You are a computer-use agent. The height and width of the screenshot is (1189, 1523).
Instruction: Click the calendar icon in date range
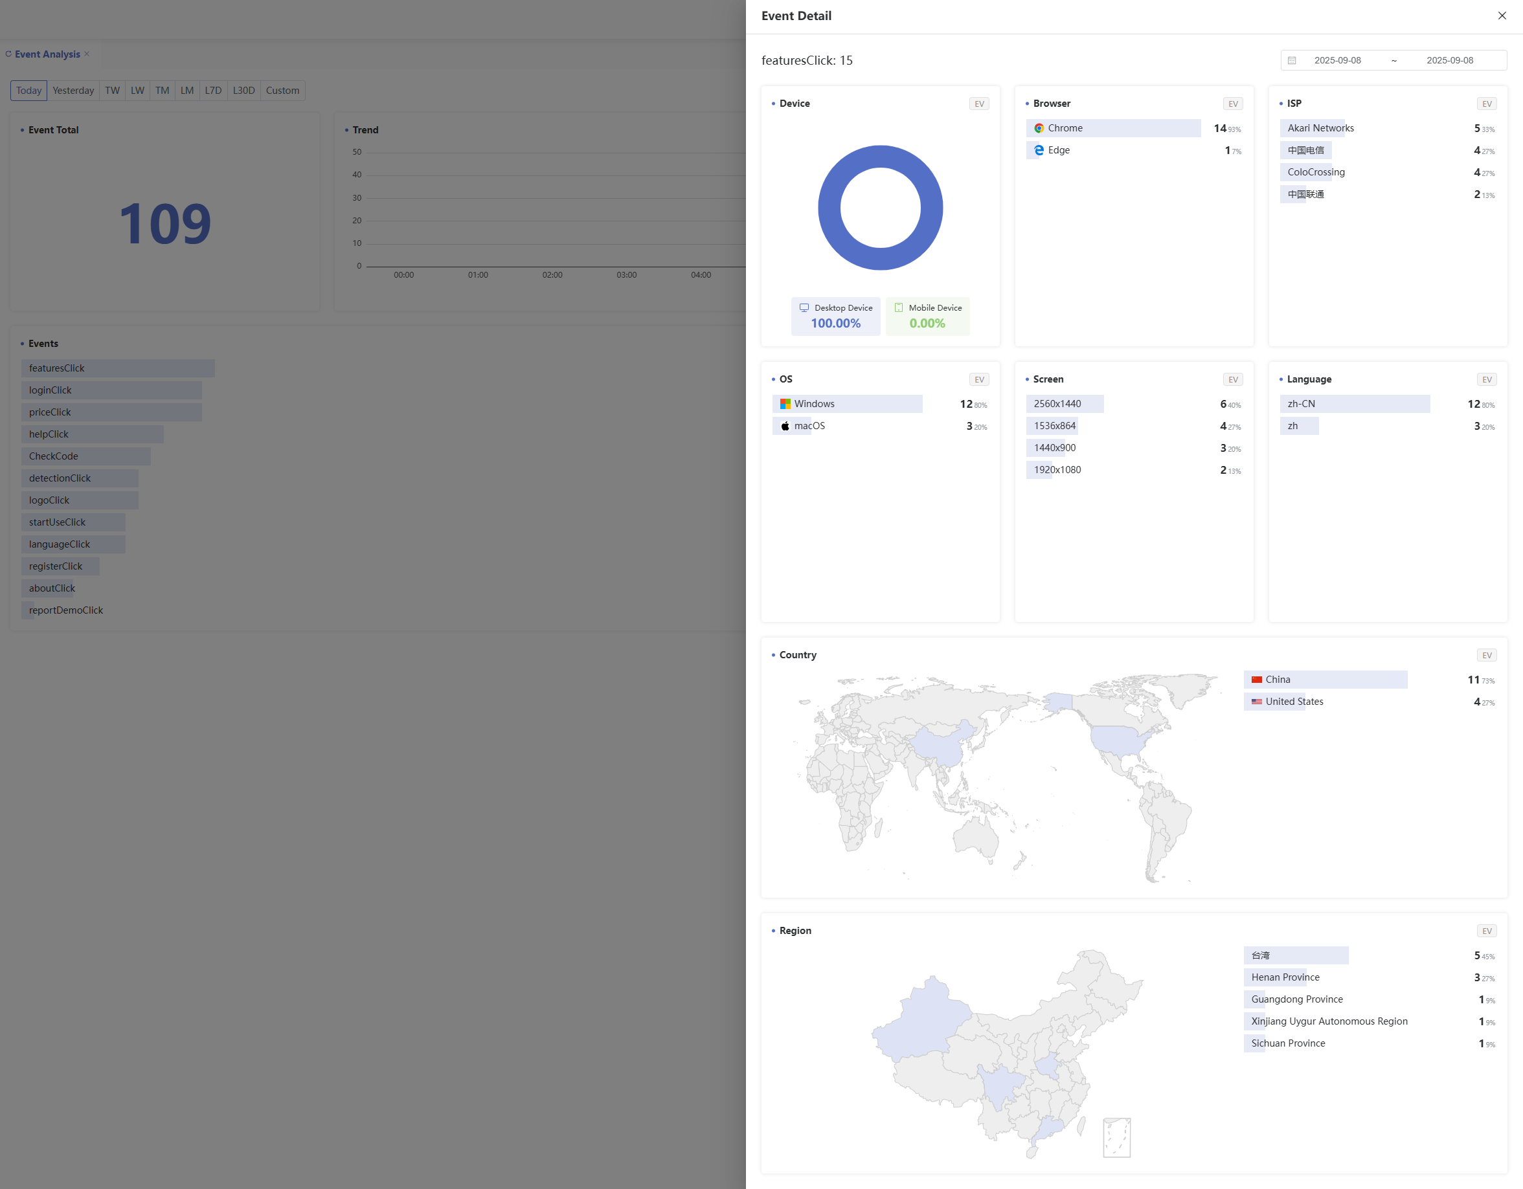pyautogui.click(x=1291, y=61)
